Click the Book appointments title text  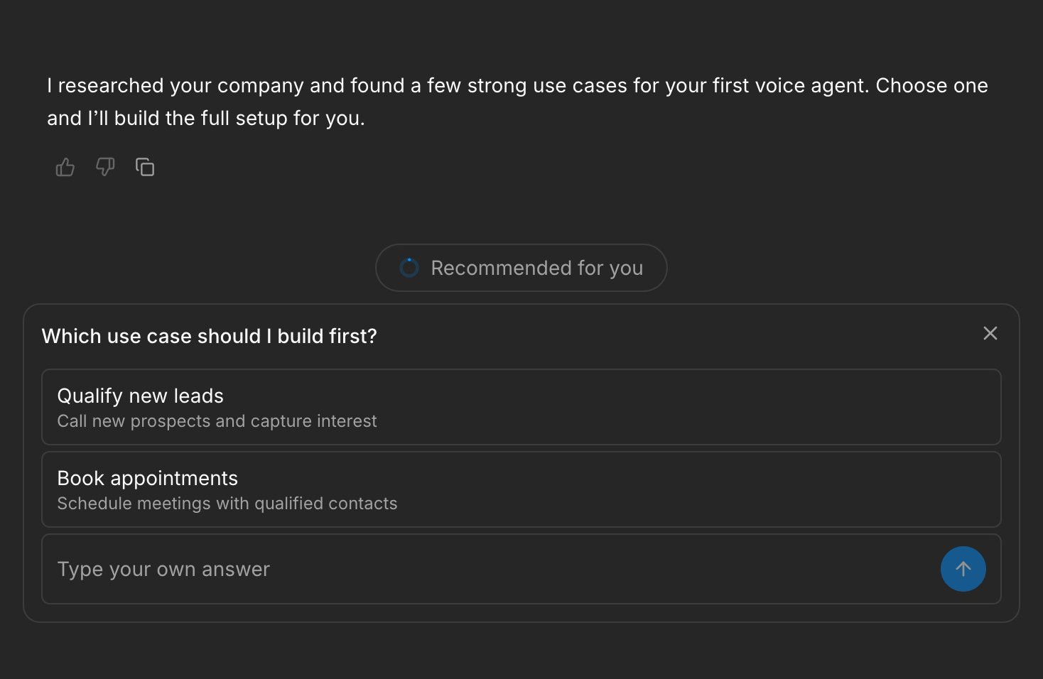pos(148,478)
